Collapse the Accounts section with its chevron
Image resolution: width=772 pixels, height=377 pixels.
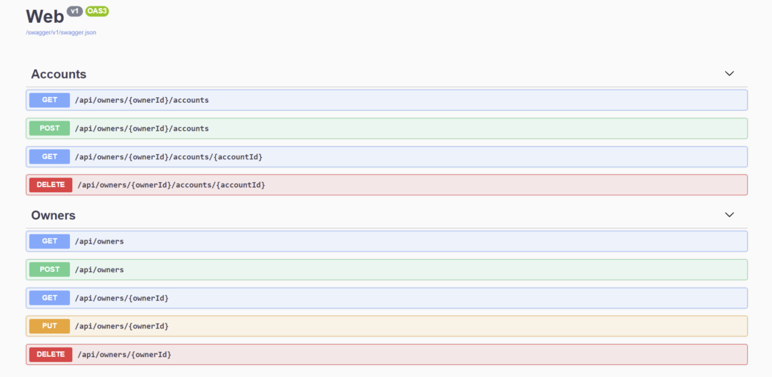(729, 74)
